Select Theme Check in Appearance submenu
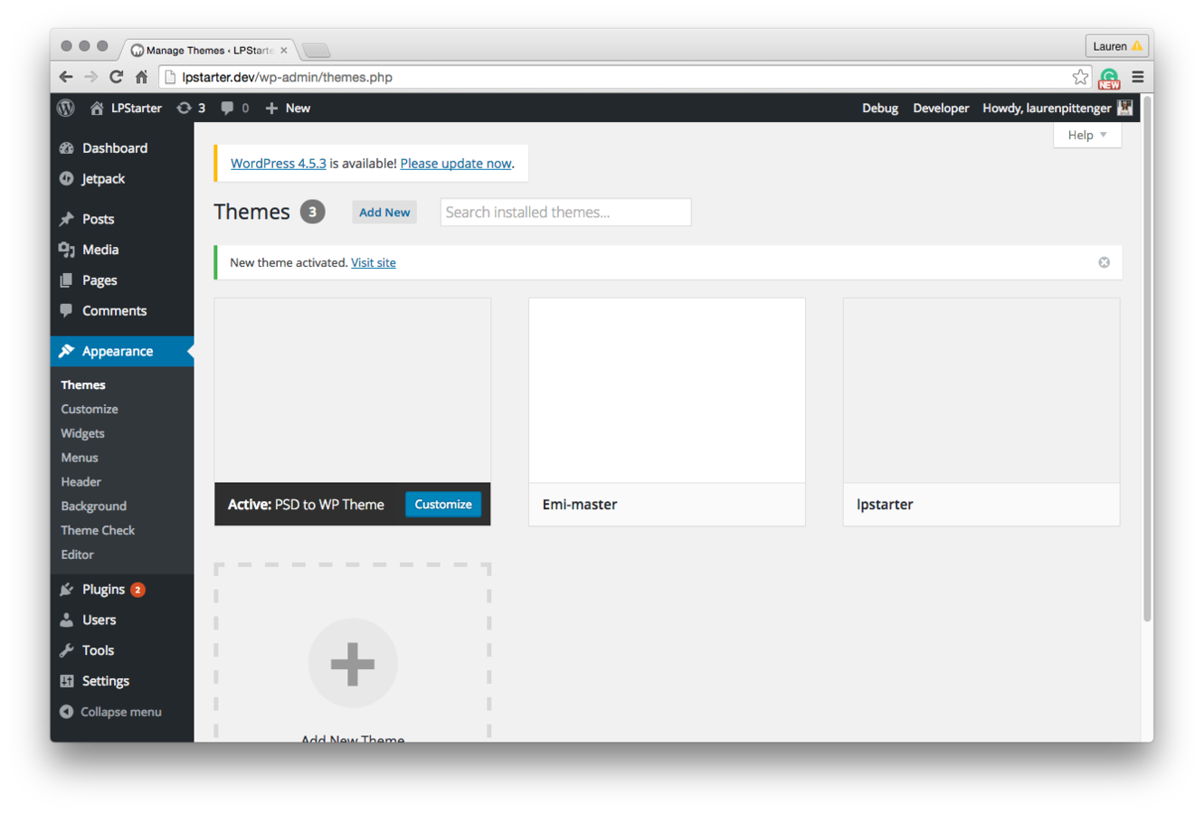The image size is (1204, 814). (98, 531)
